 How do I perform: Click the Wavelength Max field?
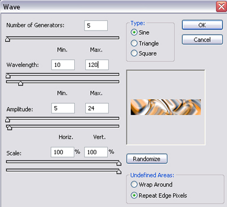pyautogui.click(x=97, y=65)
